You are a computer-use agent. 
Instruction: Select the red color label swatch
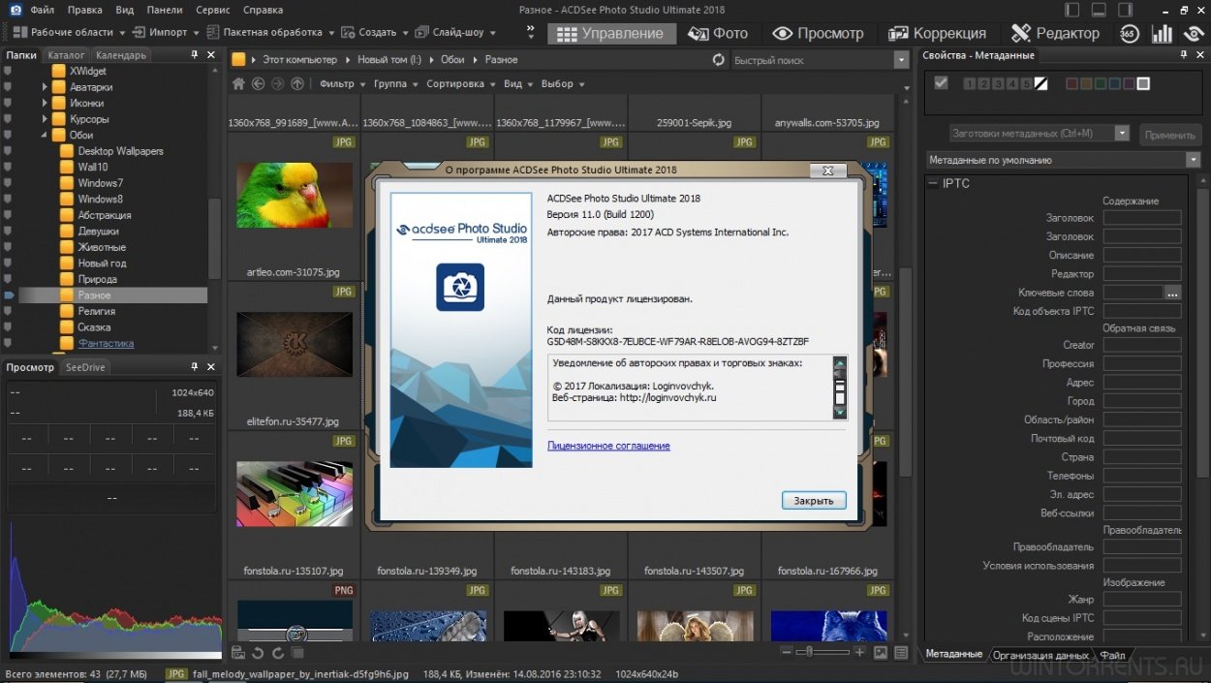point(1071,84)
